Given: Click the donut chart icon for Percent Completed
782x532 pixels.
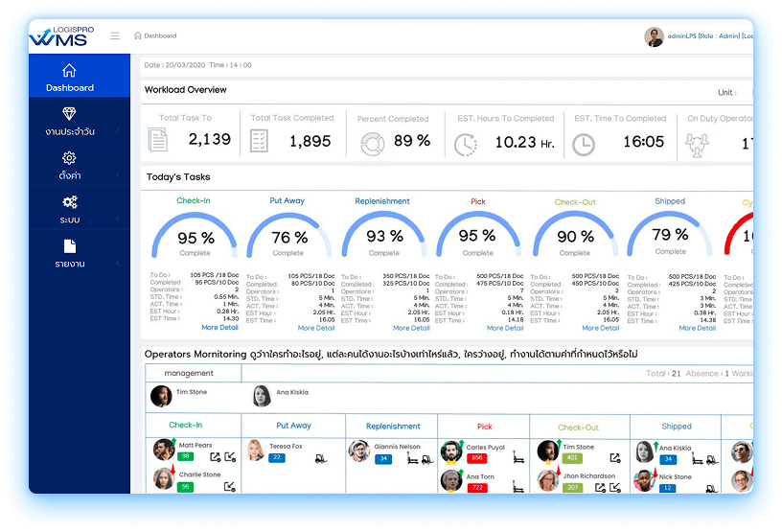Looking at the screenshot, I should 372,144.
